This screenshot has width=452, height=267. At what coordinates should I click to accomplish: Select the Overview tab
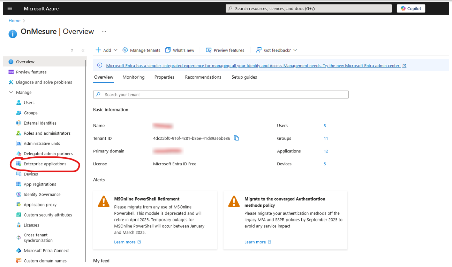104,77
